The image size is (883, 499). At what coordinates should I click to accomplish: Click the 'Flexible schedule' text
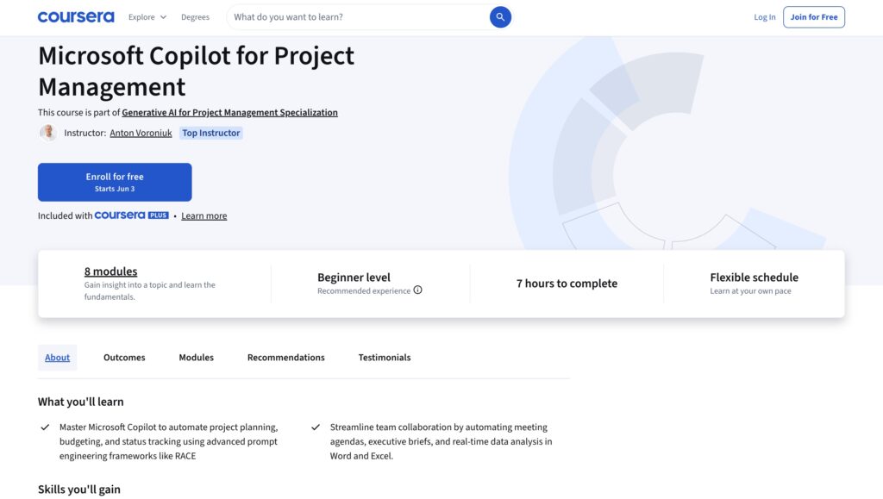pos(754,278)
